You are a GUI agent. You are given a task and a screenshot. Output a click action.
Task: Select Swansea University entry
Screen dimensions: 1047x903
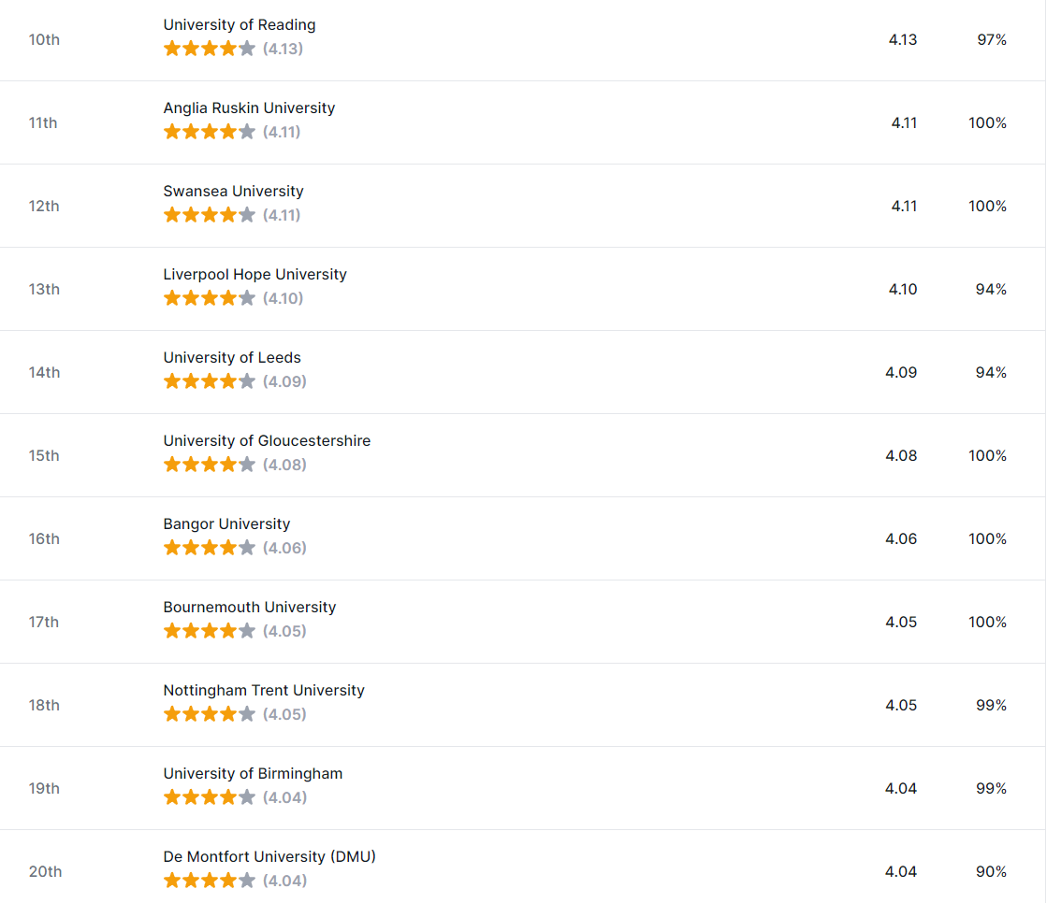pyautogui.click(x=233, y=192)
